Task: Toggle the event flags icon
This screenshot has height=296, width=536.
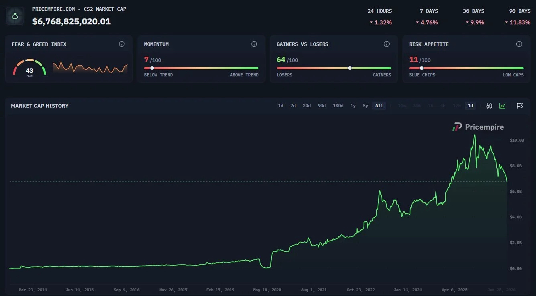Action: click(520, 106)
